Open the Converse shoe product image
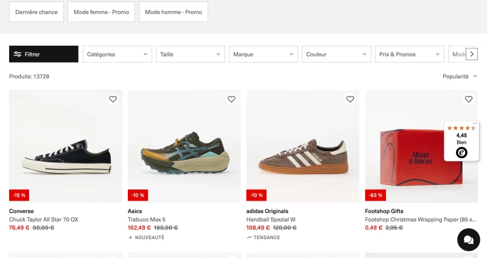Image resolution: width=487 pixels, height=258 pixels. (66, 146)
